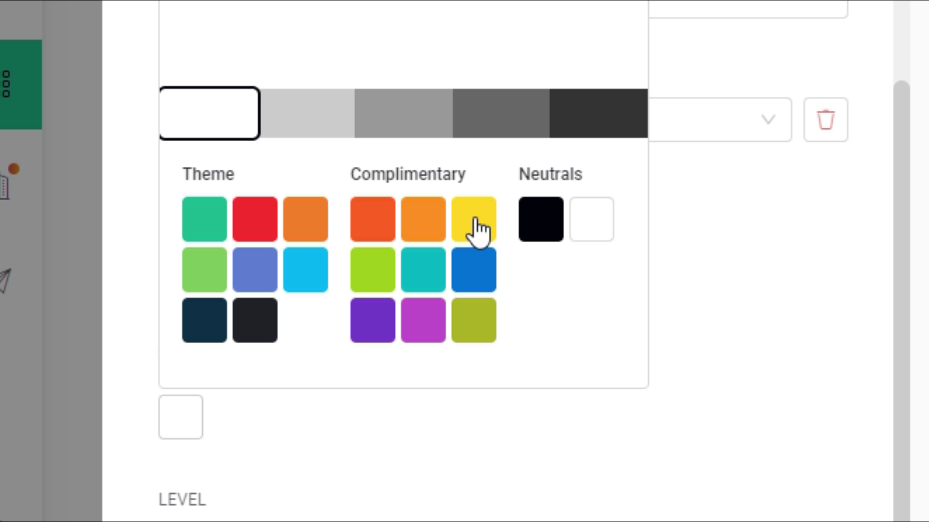Pick the light gray shade in grayscale bar
Image resolution: width=929 pixels, height=522 pixels.
(x=307, y=113)
